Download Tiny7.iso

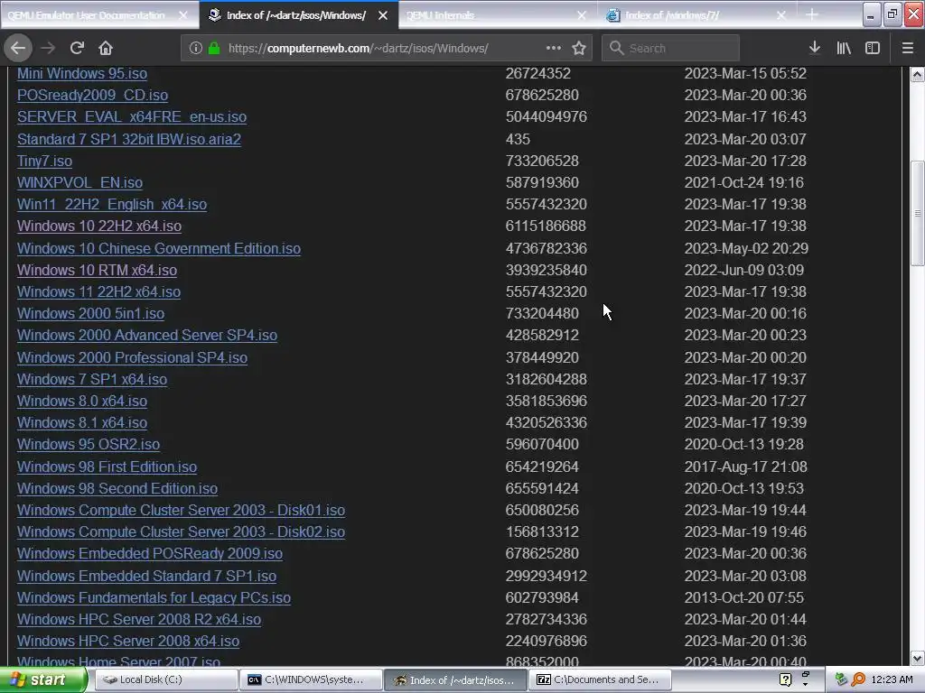(45, 161)
